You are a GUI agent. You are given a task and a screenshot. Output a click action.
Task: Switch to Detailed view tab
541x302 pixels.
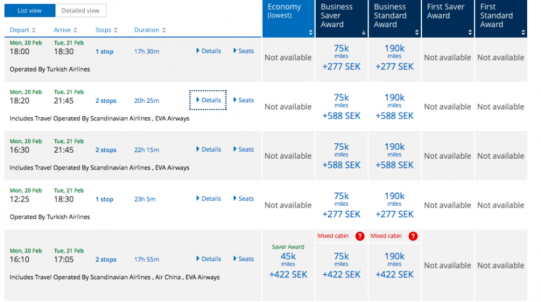tap(81, 10)
